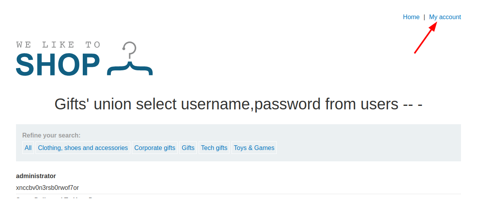This screenshot has width=477, height=200.
Task: Click the word 'users' in the heading
Action: click(377, 104)
